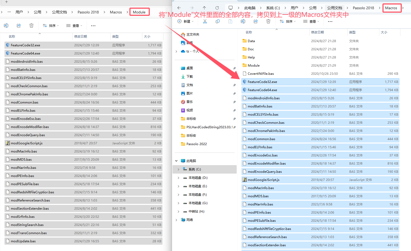Open the 排序 (Sort) dropdown in right window

point(288,21)
